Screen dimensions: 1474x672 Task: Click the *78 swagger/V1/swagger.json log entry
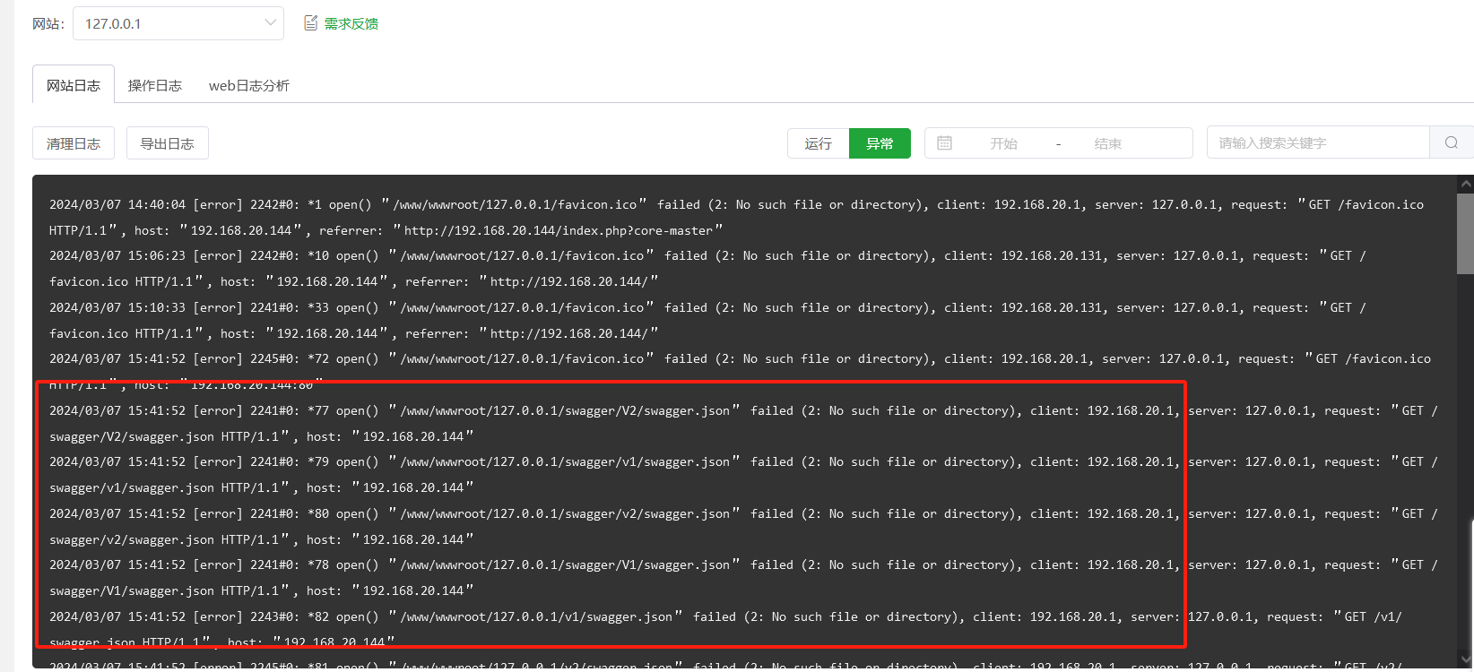[743, 577]
